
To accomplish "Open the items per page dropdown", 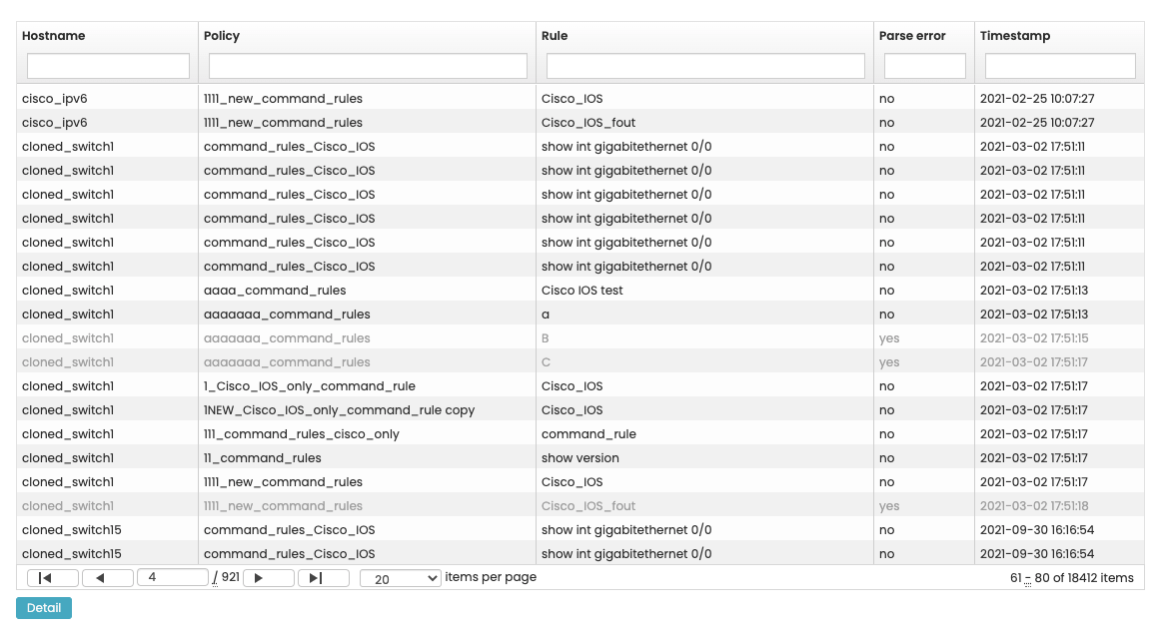I will [x=400, y=578].
